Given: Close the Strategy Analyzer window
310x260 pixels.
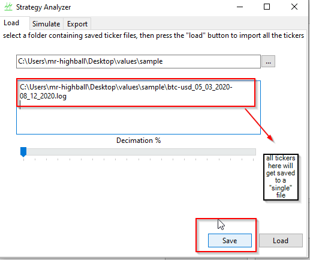Looking at the screenshot, I should tap(294, 7).
